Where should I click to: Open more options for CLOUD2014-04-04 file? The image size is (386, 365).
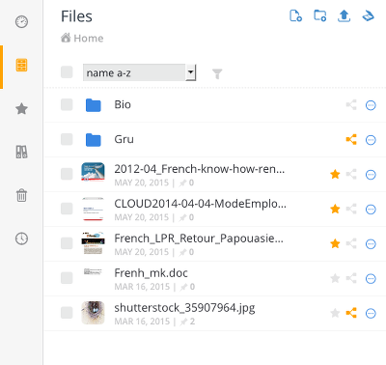point(371,210)
